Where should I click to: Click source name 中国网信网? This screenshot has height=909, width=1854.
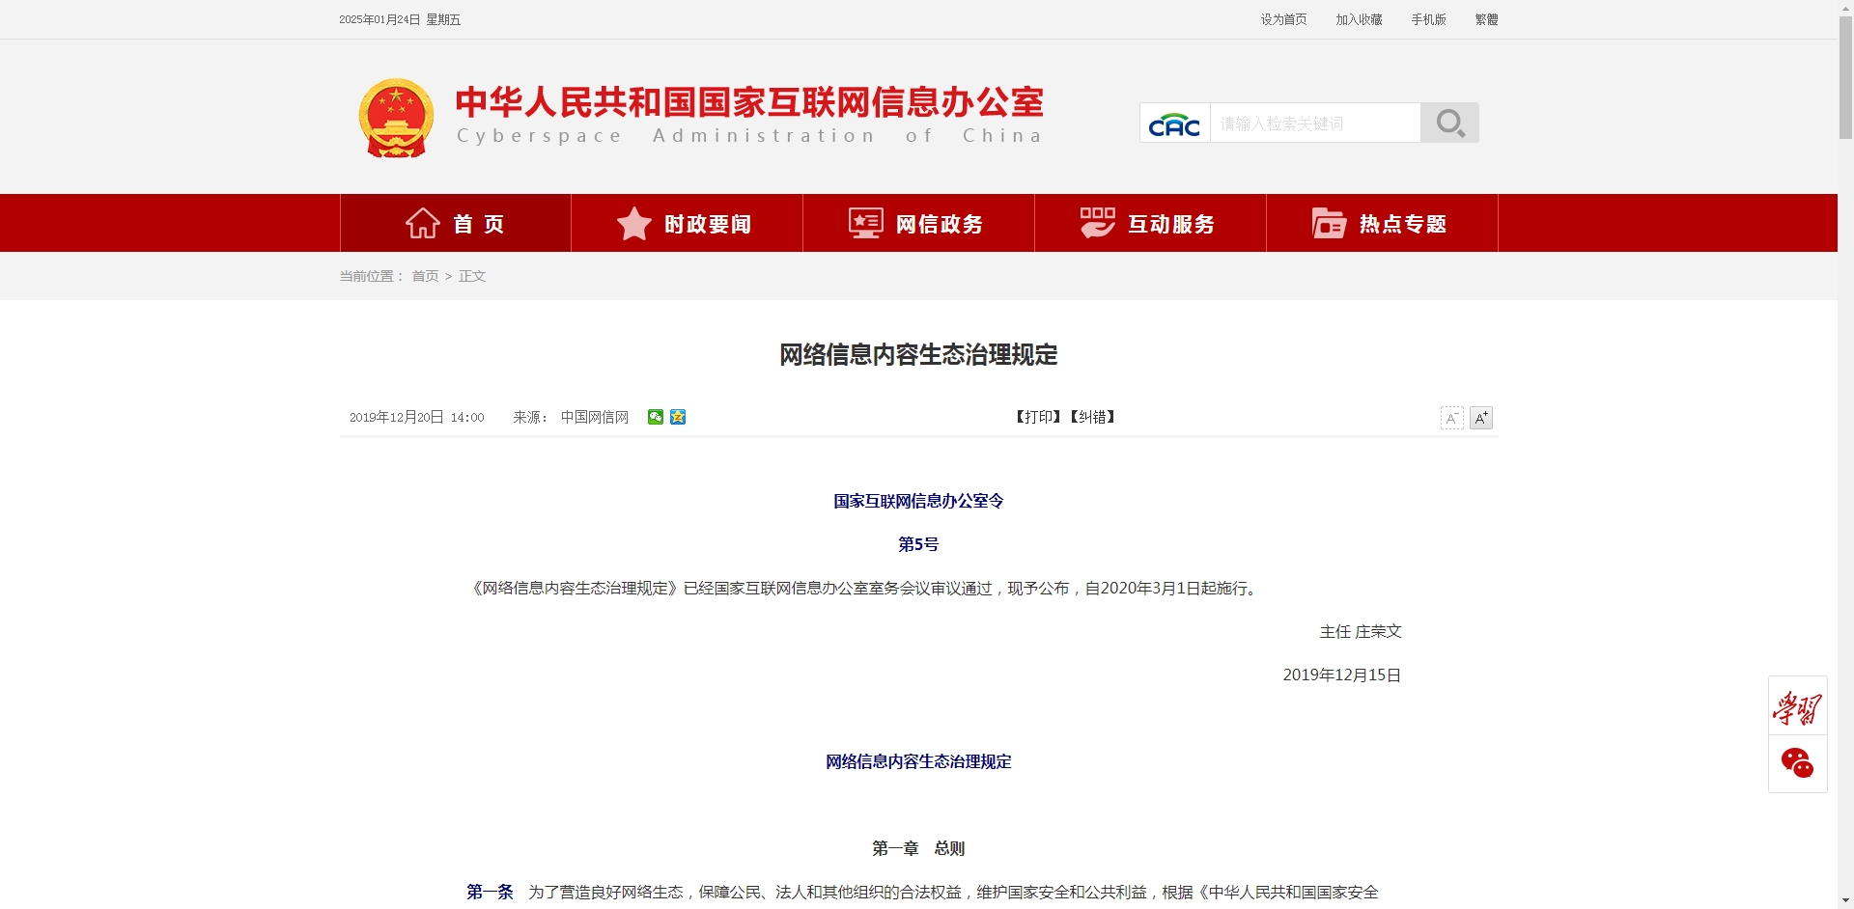coord(595,417)
